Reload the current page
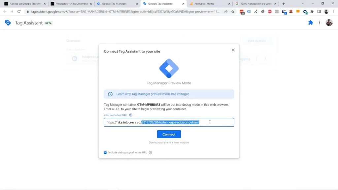The image size is (338, 190). (x=19, y=12)
